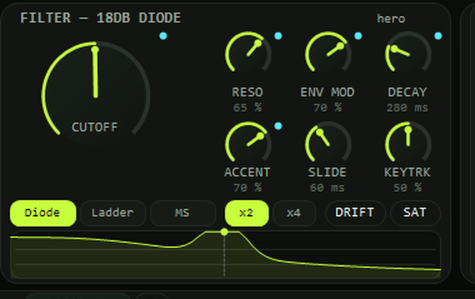This screenshot has height=299, width=475.
Task: Choose x2 oversampling
Action: [247, 213]
